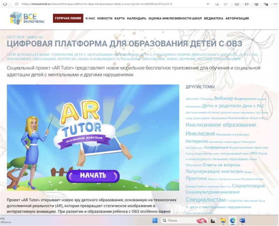This screenshot has width=279, height=226.
Task: Select the 'Видеоролик' topic tag
Action: 245,99
